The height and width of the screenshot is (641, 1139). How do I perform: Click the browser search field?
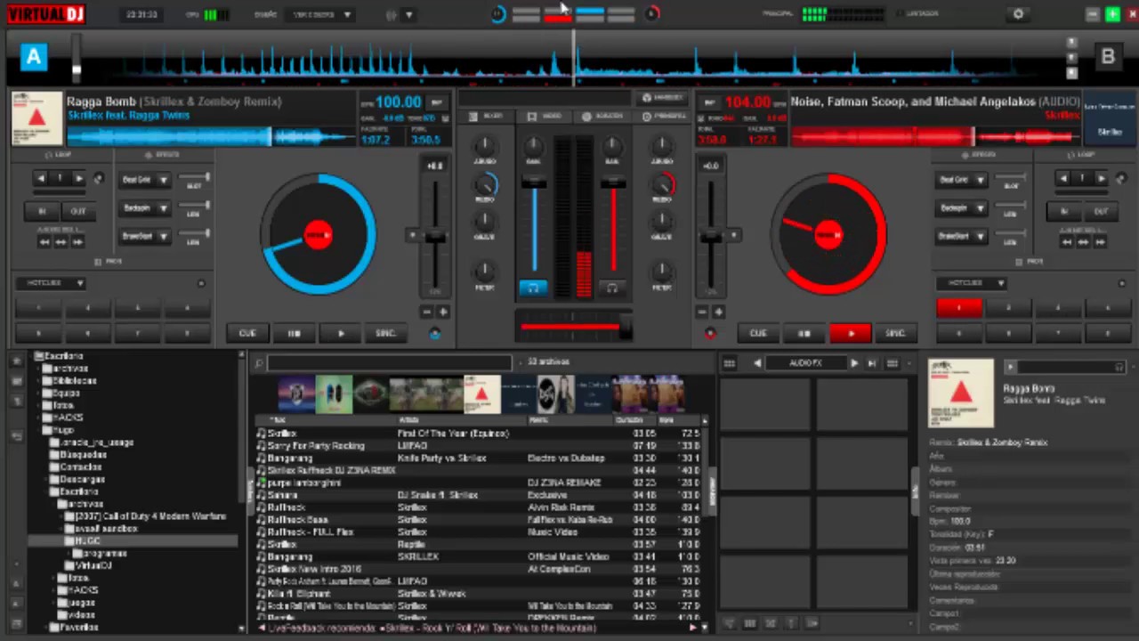[x=390, y=362]
